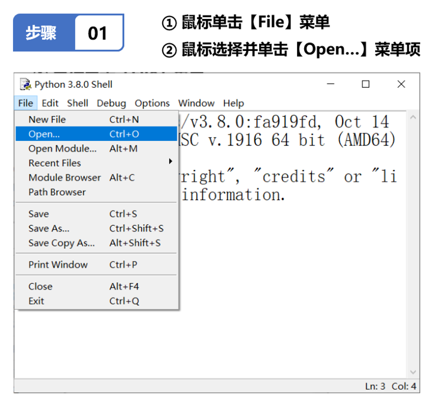The image size is (432, 405).
Task: Maximize the Python Shell window
Action: 366,84
